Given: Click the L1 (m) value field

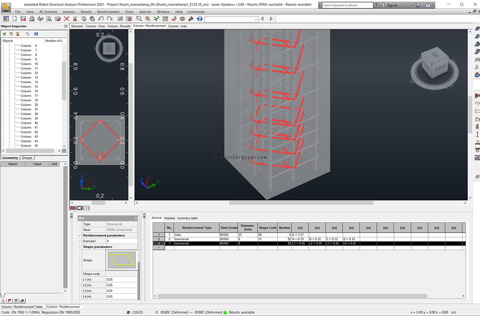Looking at the screenshot, I should [121, 280].
